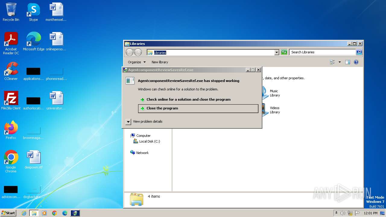Open the universityr Word document icon

[56, 101]
